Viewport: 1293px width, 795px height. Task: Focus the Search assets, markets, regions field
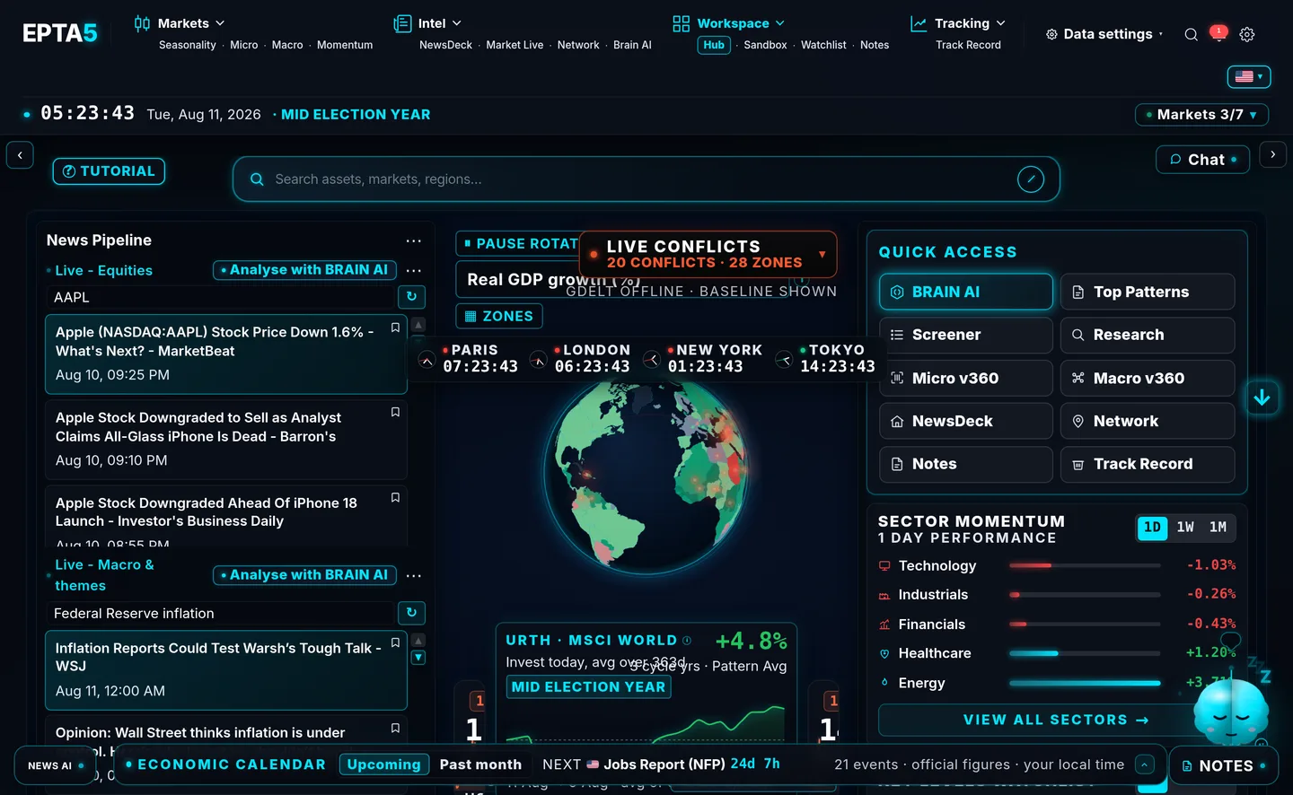point(646,179)
